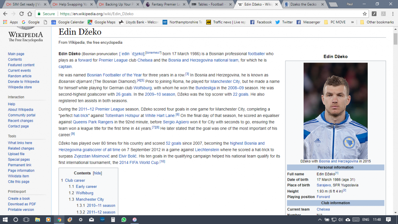Open the Apps bookmarks shortcut
Screen dimensions: 398x224
(x=10, y=22)
